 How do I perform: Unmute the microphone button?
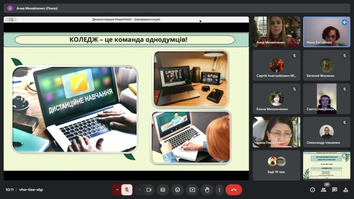pos(127,190)
